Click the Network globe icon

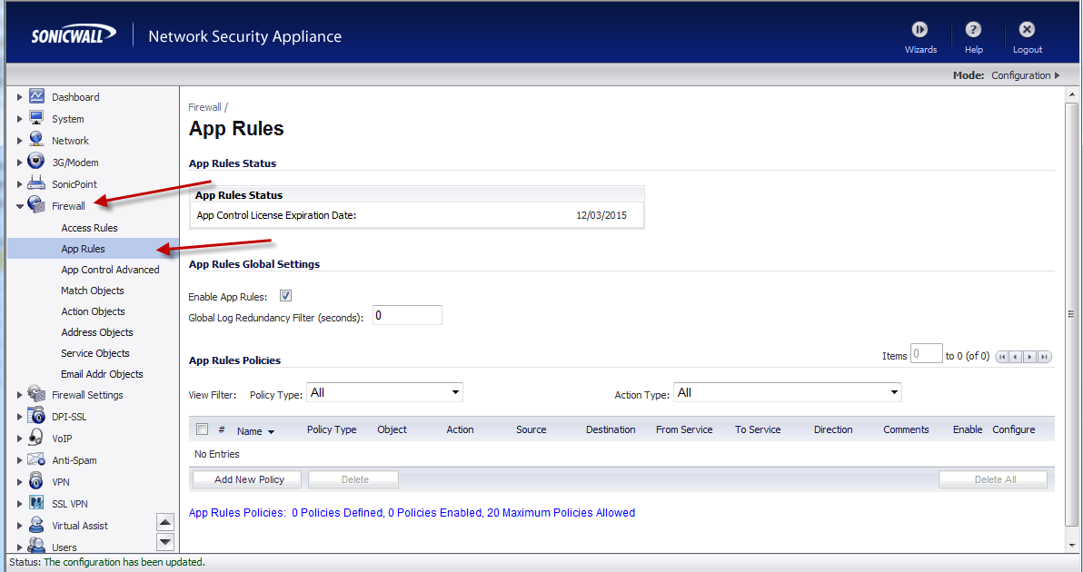(36, 140)
